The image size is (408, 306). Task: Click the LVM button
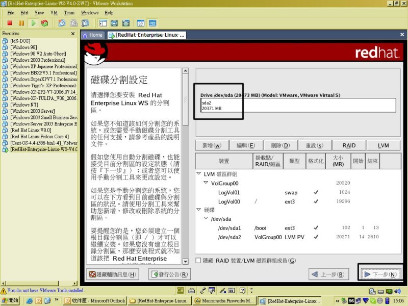[384, 145]
